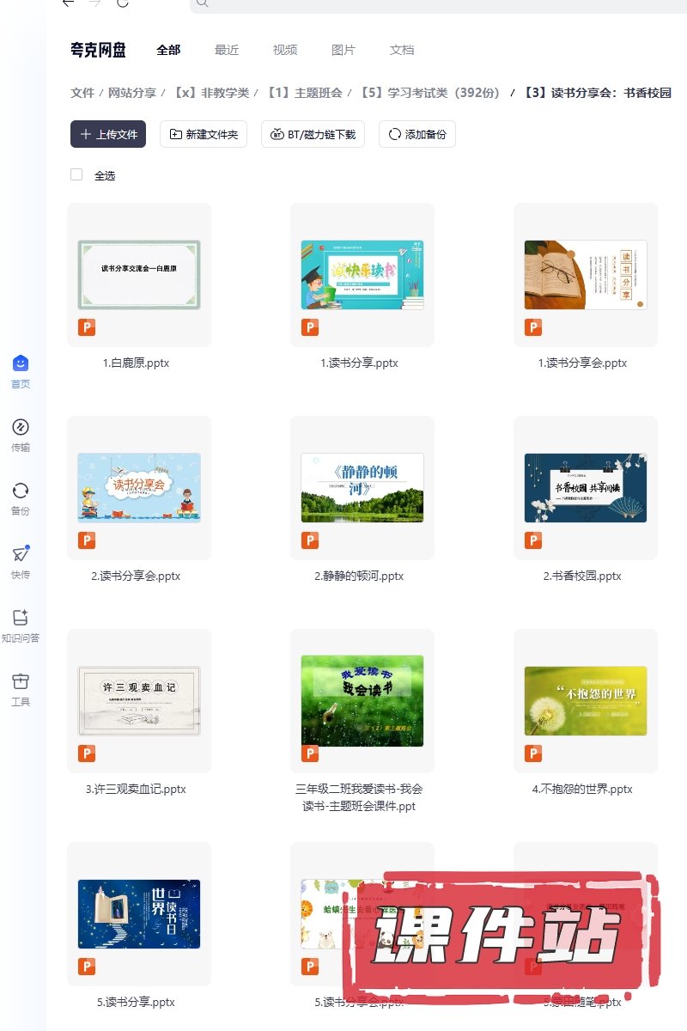Open the 快传 quick send sidebar icon
Image resolution: width=687 pixels, height=1031 pixels.
coord(21,555)
